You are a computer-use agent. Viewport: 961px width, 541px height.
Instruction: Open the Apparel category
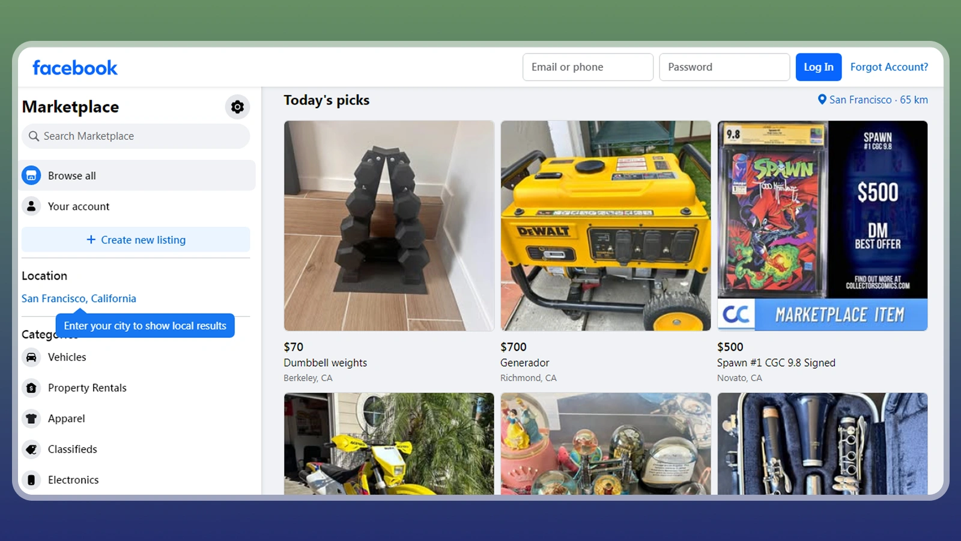[138, 418]
